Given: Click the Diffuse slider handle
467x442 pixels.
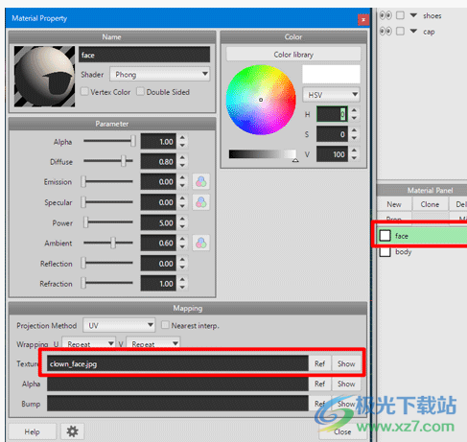Looking at the screenshot, I should tap(124, 161).
